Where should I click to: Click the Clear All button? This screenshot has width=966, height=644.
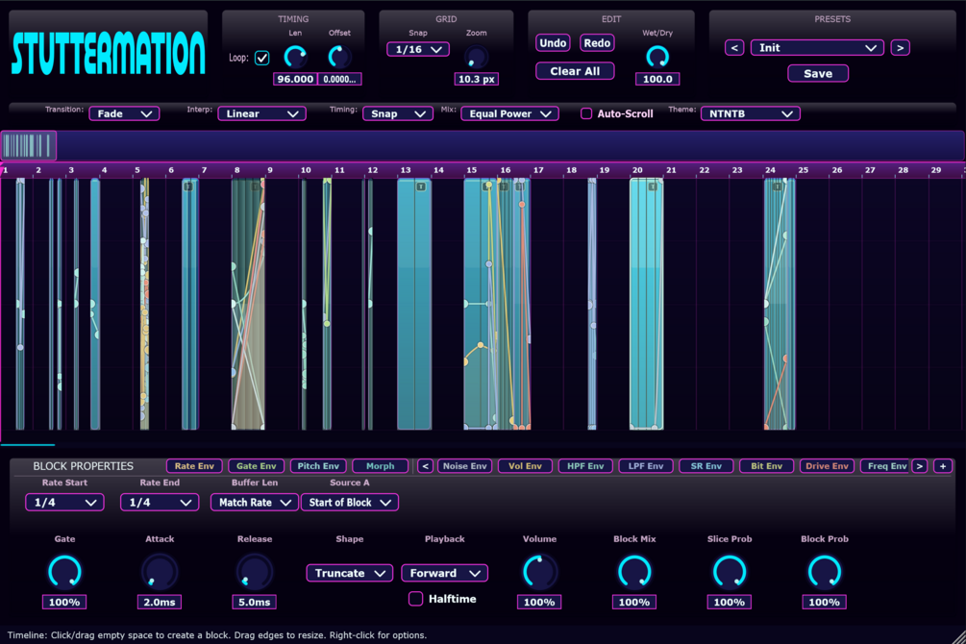pos(575,71)
